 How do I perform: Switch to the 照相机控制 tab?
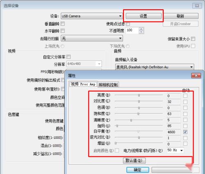[x=108, y=85]
